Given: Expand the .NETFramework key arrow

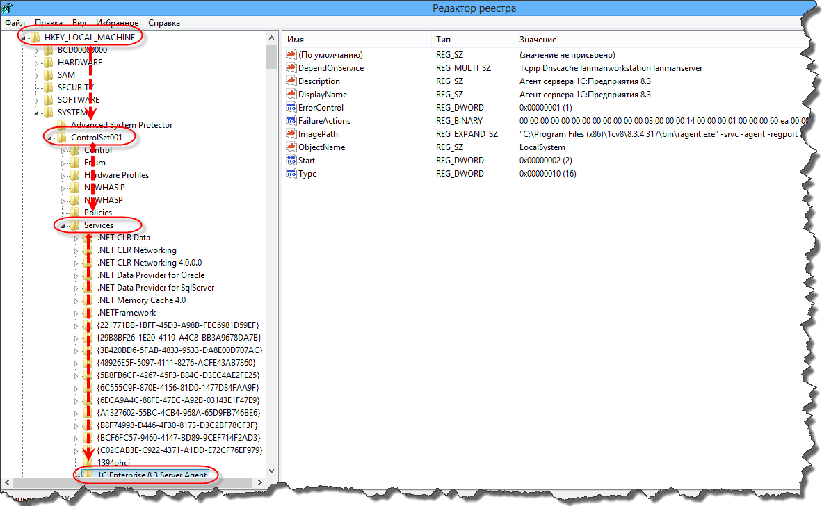Looking at the screenshot, I should 76,313.
